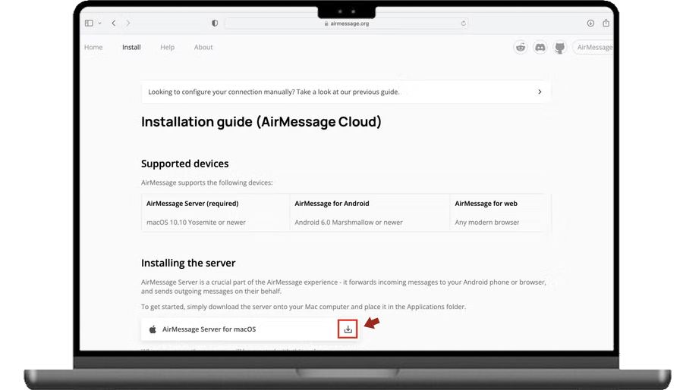Image resolution: width=683 pixels, height=390 pixels.
Task: Open the previous guide banner link
Action: point(346,92)
